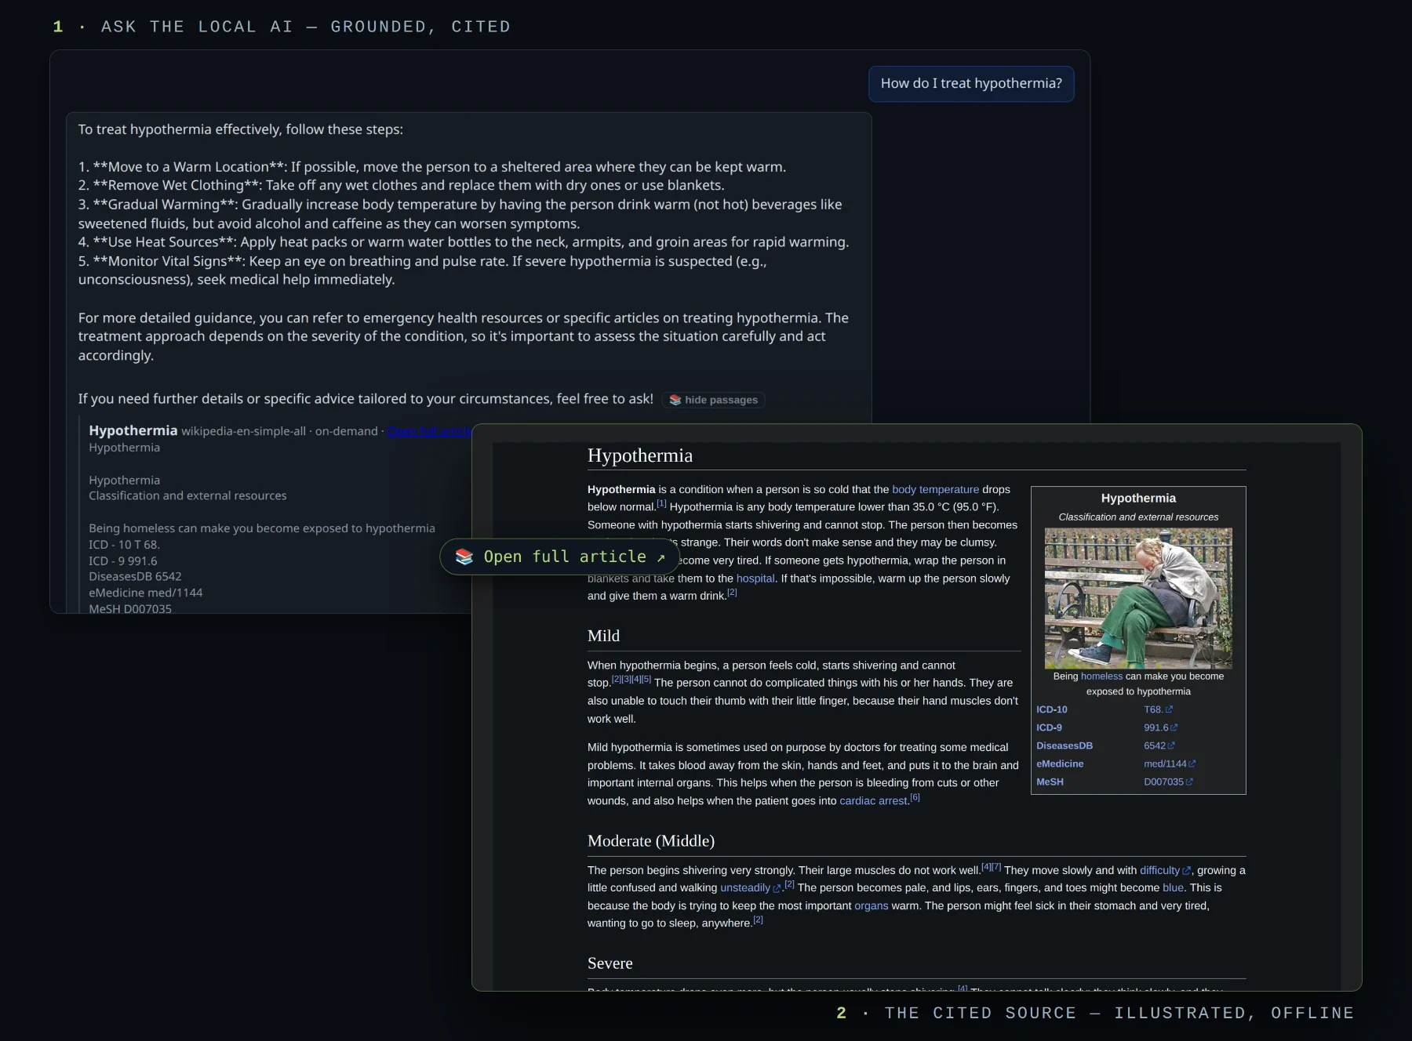Click 'ICD - 9 991.6' passage line
The width and height of the screenshot is (1412, 1041).
122,561
